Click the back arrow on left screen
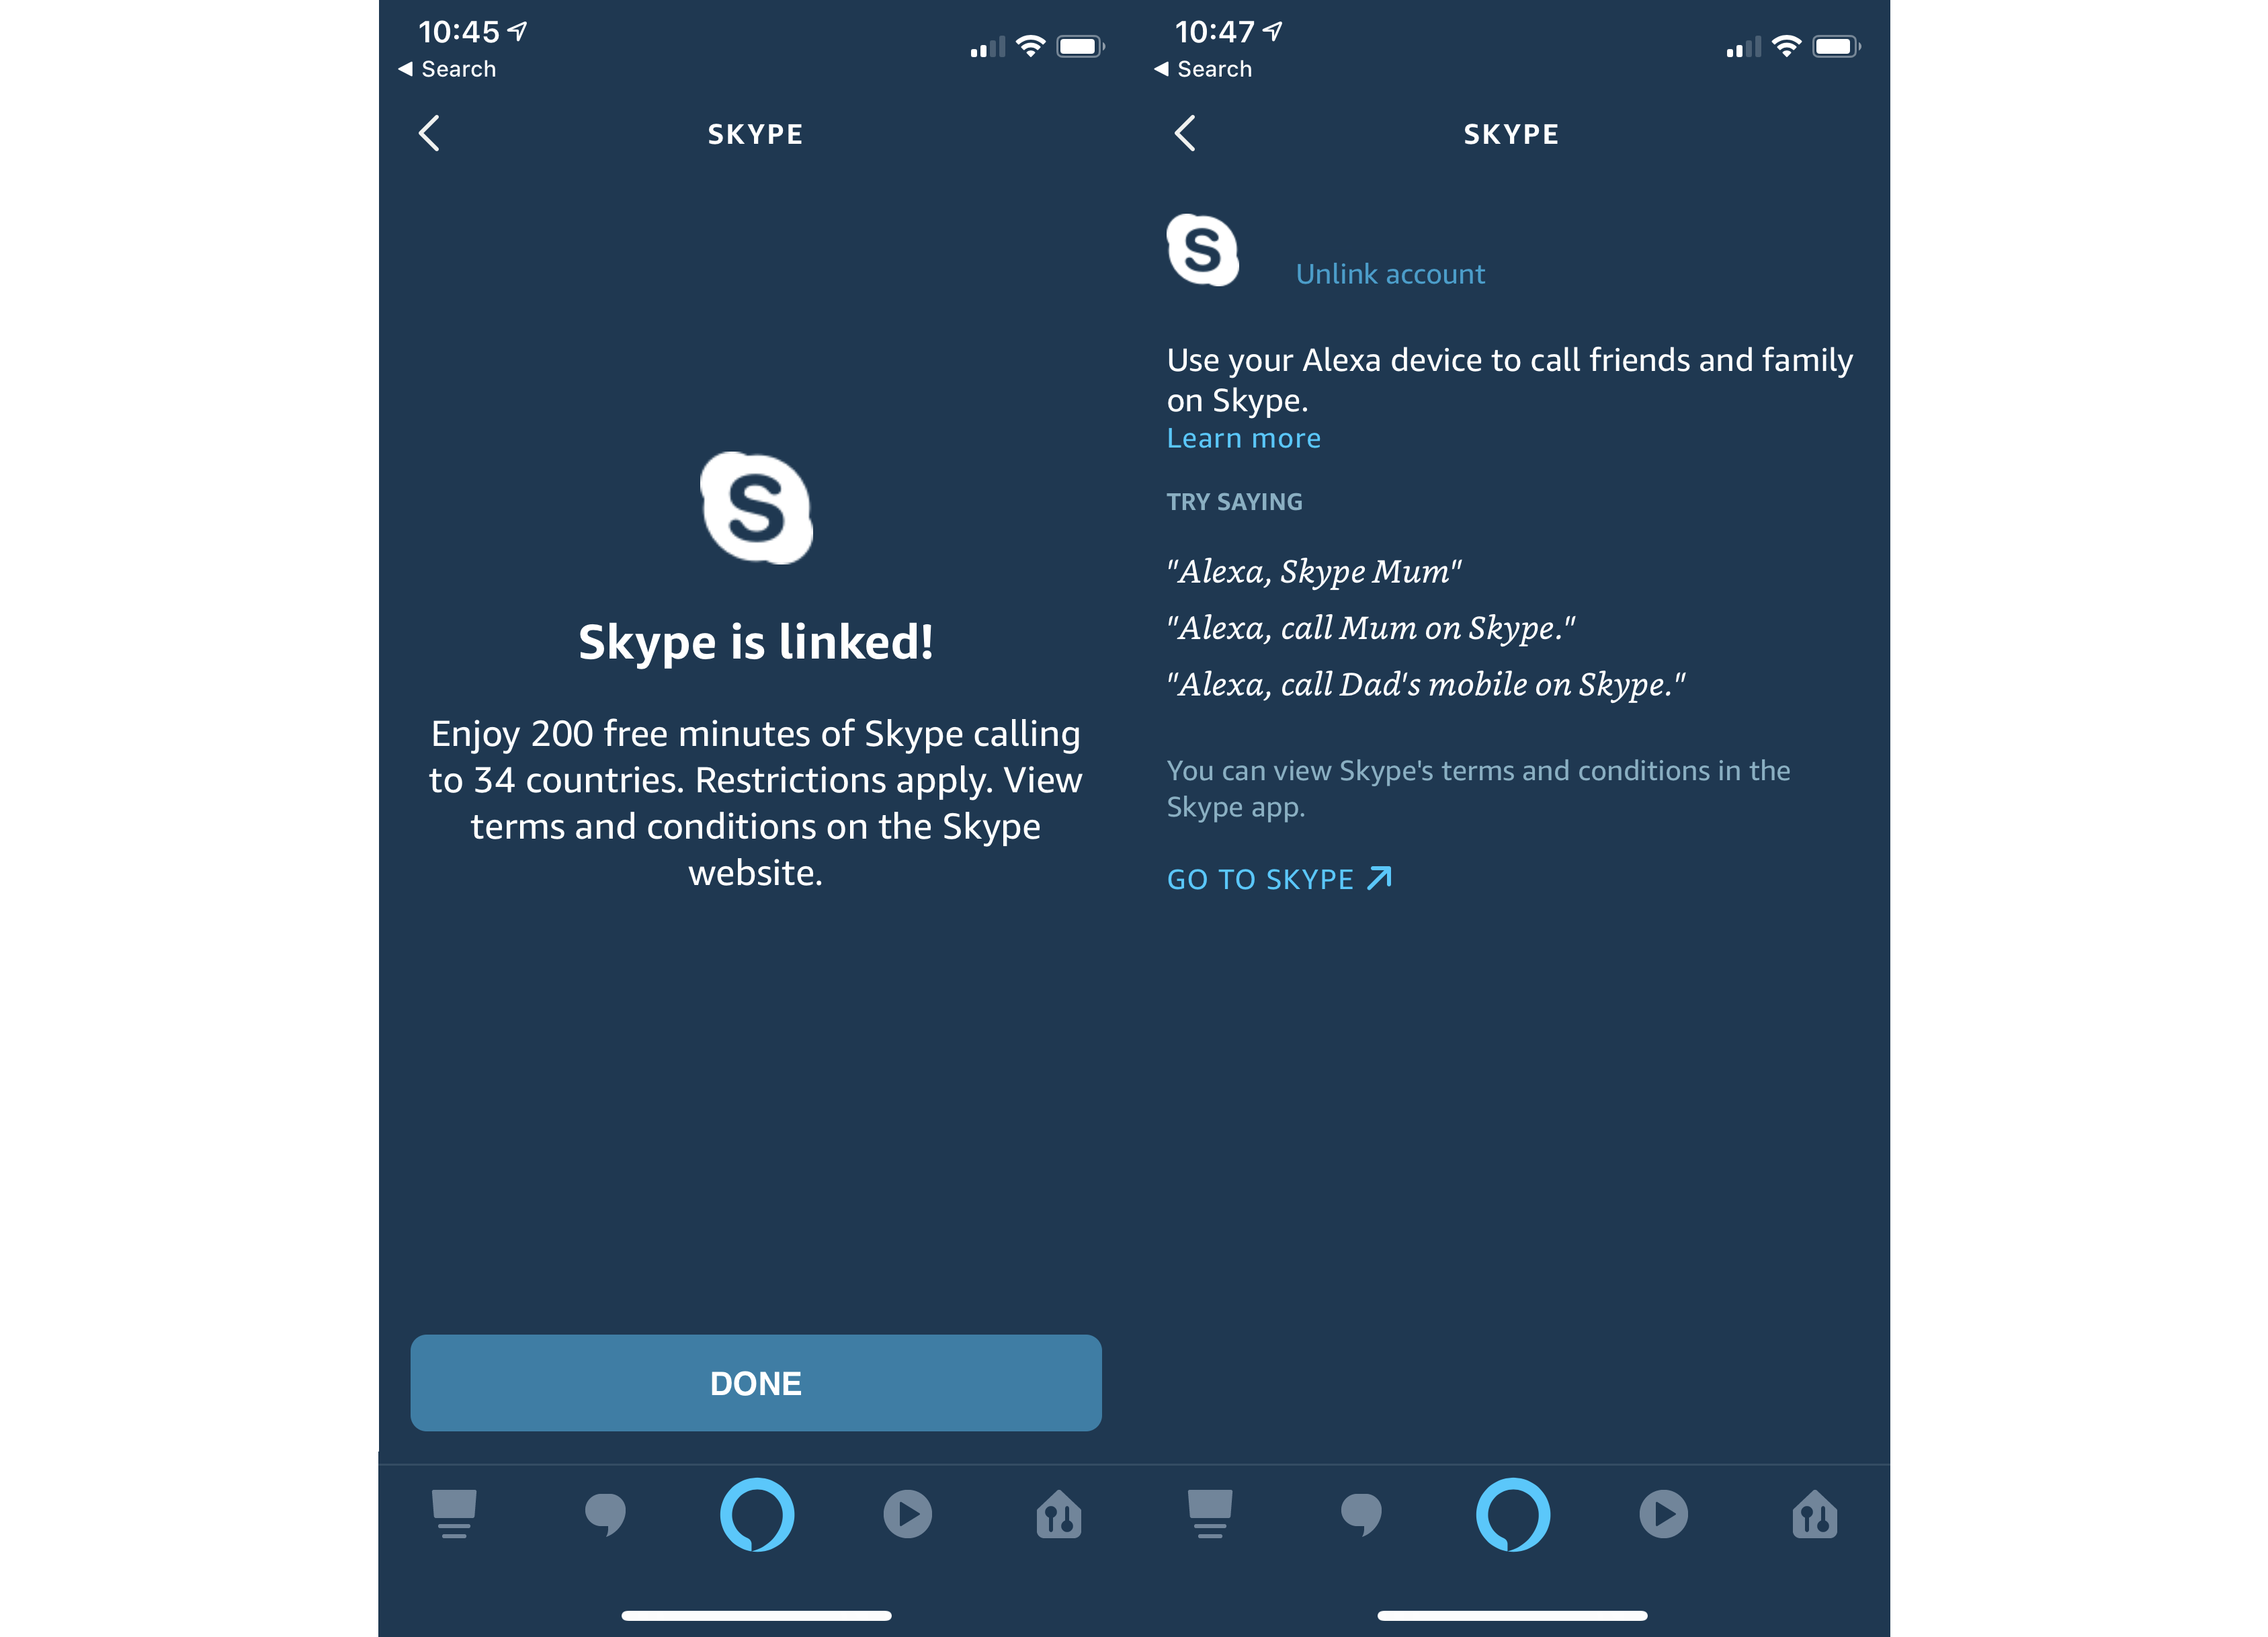 click(x=435, y=132)
